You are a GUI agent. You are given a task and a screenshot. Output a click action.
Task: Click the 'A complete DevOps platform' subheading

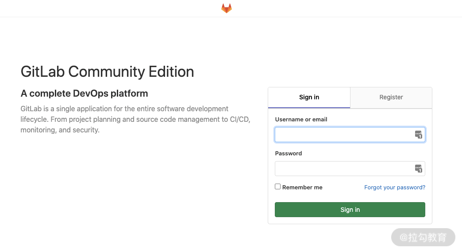(x=84, y=94)
